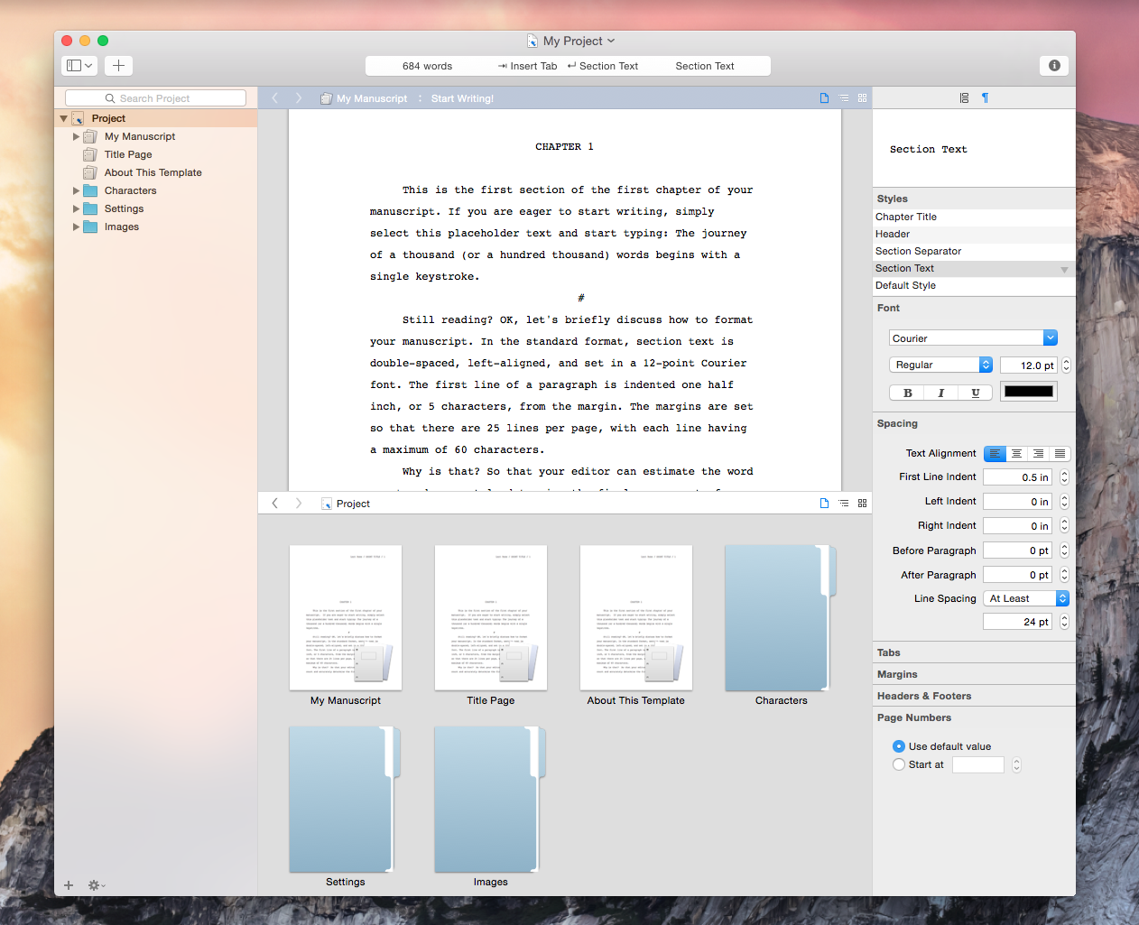Go forward in lower Project pane
Screen dimensions: 1139x925
pyautogui.click(x=299, y=504)
